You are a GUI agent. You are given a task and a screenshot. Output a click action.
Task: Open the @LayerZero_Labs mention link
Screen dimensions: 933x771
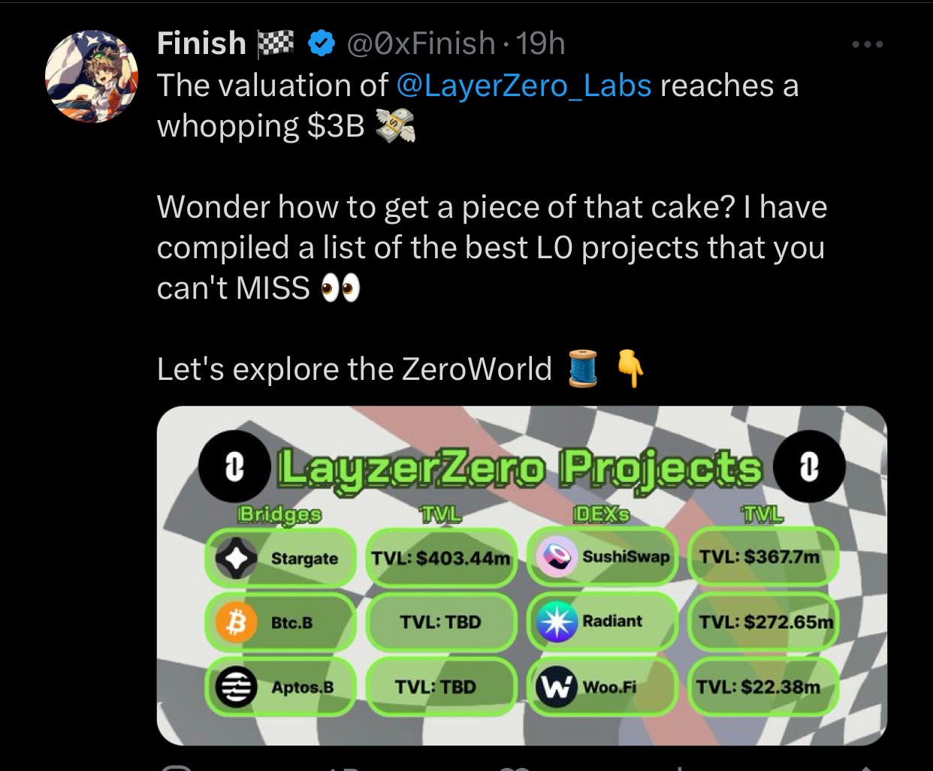tap(523, 86)
